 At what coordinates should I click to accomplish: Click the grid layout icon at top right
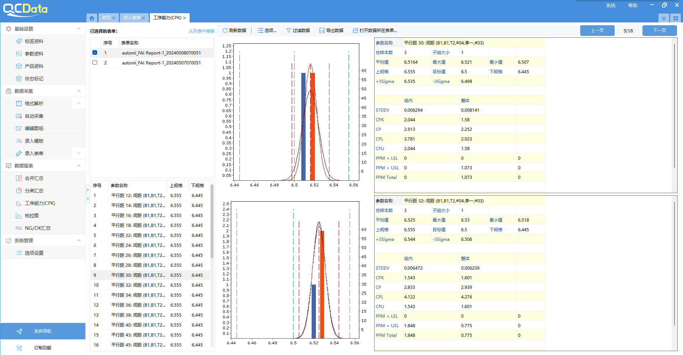point(676,18)
